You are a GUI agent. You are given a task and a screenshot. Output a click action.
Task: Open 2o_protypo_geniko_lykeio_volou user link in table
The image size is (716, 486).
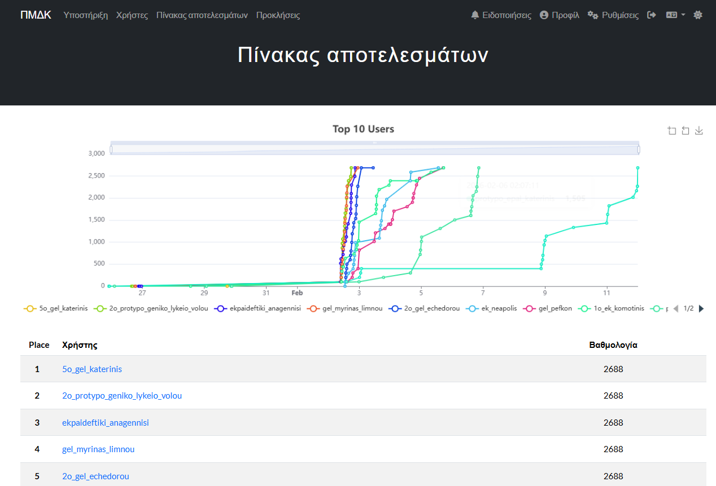122,396
